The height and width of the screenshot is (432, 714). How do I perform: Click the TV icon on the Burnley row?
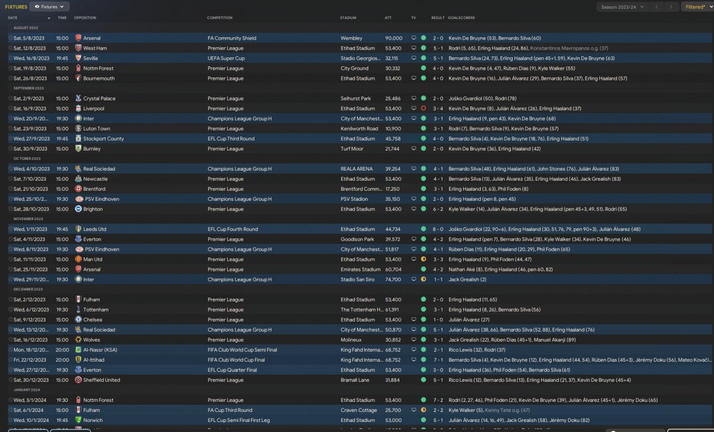click(414, 149)
